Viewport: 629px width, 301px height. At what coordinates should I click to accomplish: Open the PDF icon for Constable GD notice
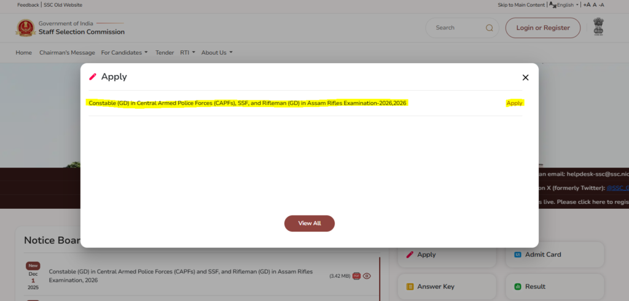(x=356, y=276)
